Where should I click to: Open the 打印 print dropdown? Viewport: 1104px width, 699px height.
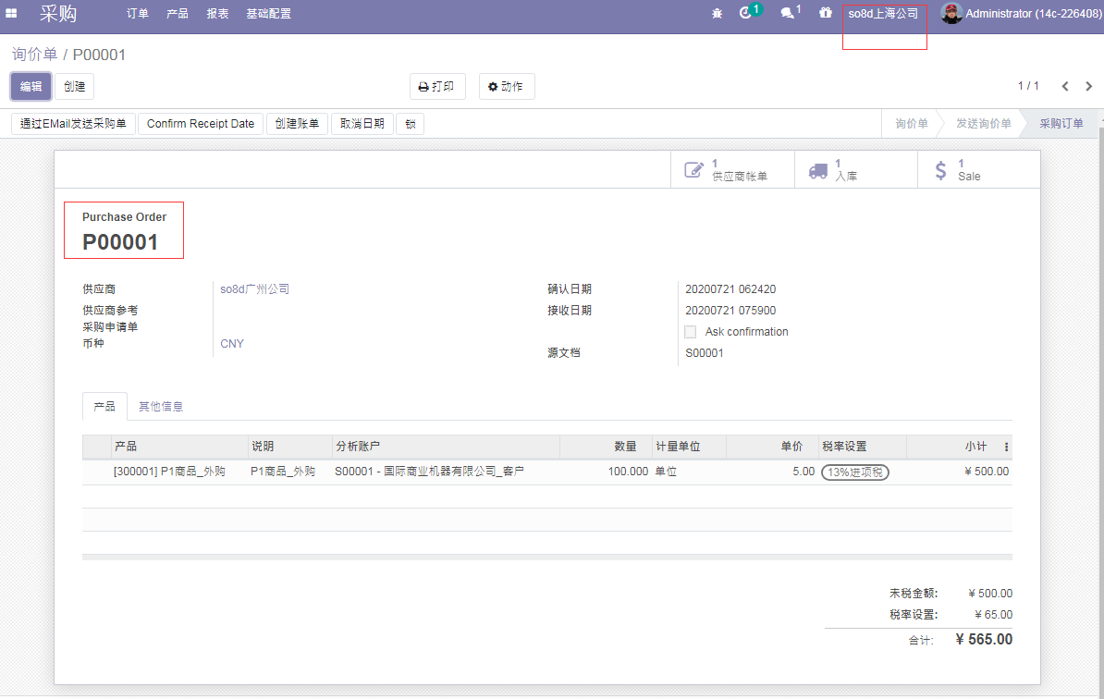[x=437, y=87]
